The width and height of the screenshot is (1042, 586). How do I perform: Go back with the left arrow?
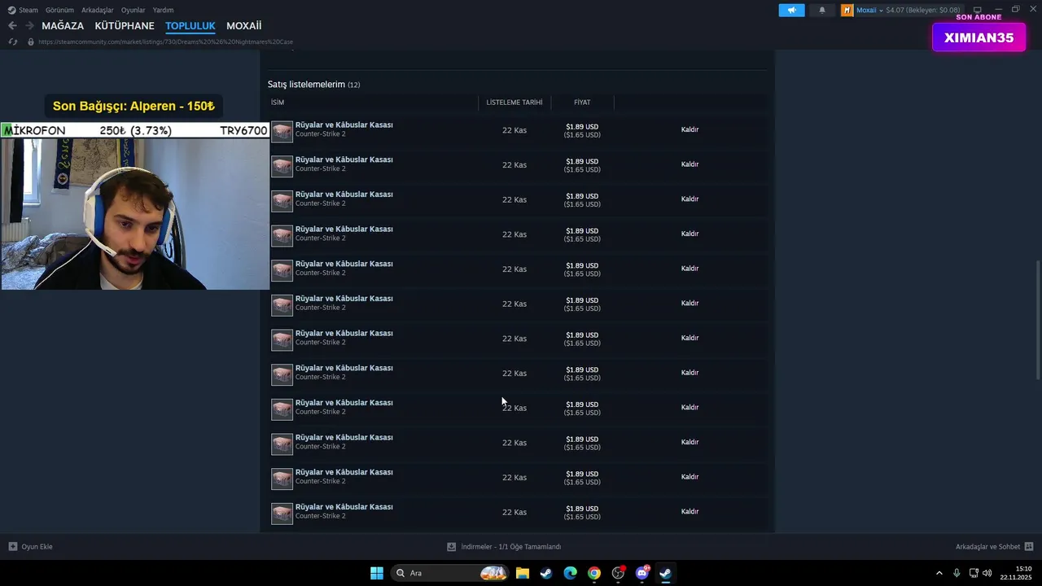[x=12, y=26]
